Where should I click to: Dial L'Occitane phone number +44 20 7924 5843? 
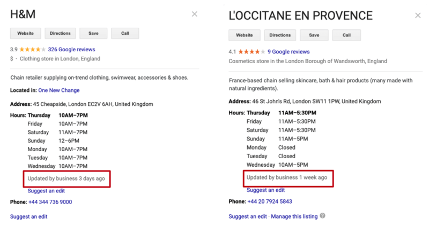click(270, 201)
